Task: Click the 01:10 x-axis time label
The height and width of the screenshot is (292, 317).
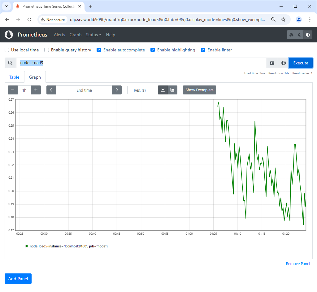Action: pos(237,233)
